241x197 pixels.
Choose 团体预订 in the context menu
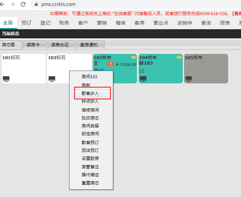[x=90, y=150]
